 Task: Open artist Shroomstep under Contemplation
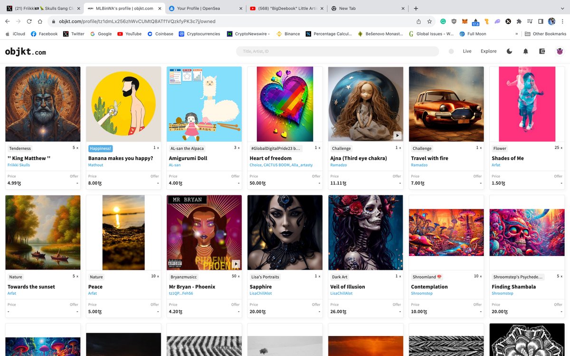tap(422, 293)
